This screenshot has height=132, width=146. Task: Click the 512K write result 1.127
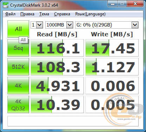tap(112, 67)
